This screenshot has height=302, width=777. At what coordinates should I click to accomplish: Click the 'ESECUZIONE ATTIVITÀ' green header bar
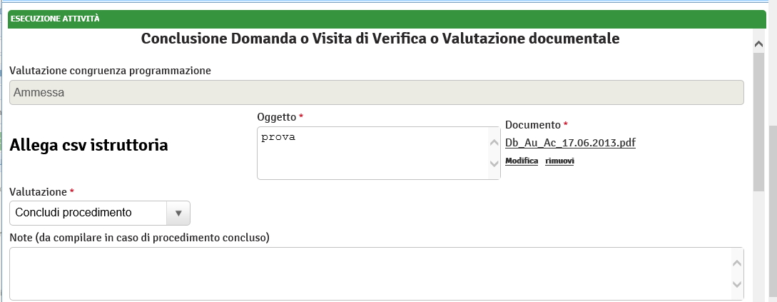[x=385, y=19]
